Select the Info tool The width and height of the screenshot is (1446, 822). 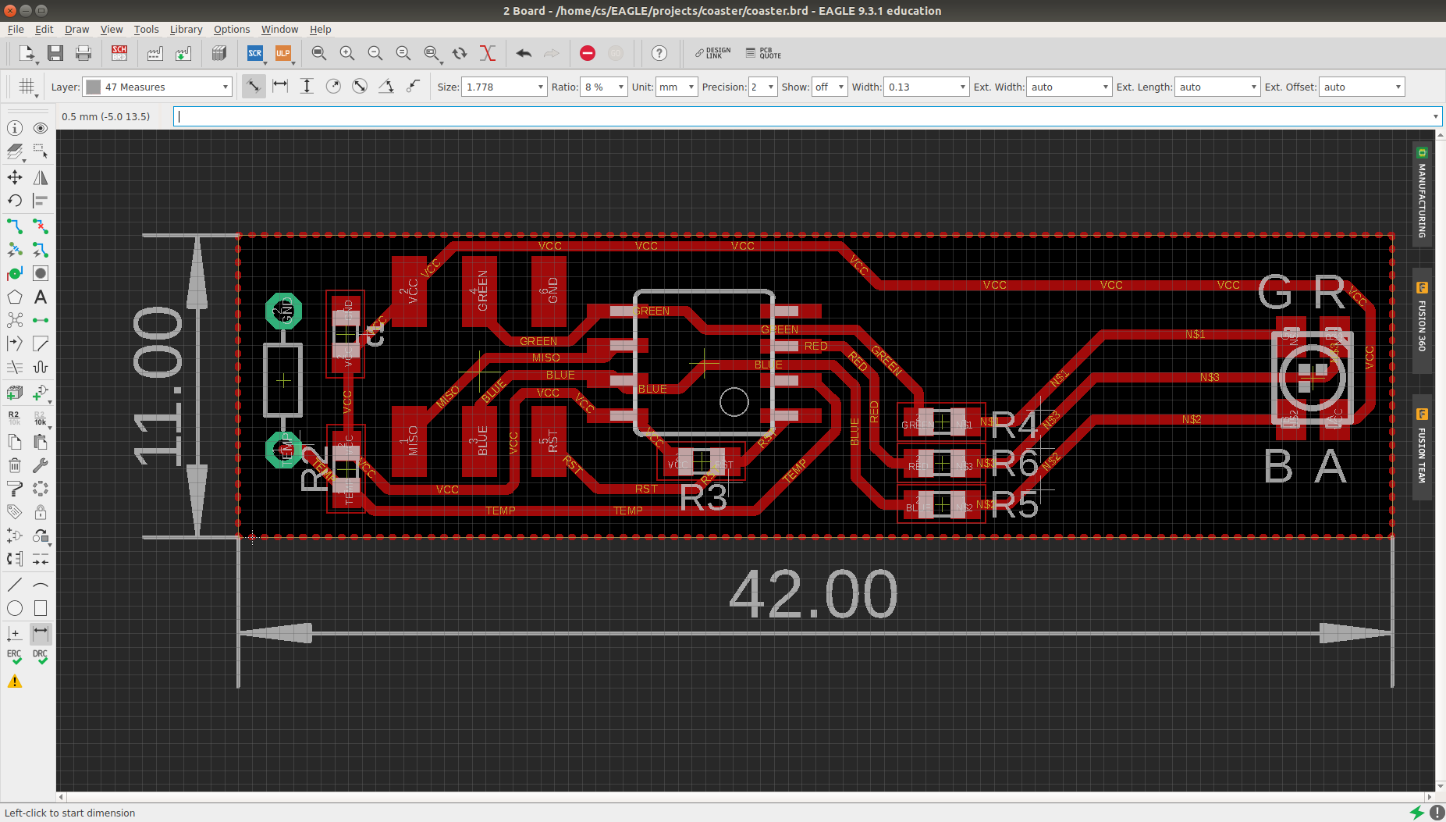tap(15, 128)
